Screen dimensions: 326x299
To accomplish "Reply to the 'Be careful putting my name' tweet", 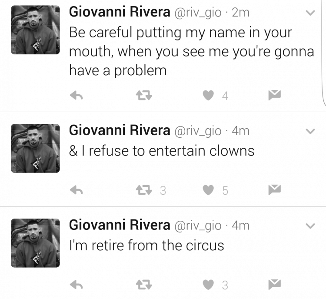I will (x=77, y=96).
